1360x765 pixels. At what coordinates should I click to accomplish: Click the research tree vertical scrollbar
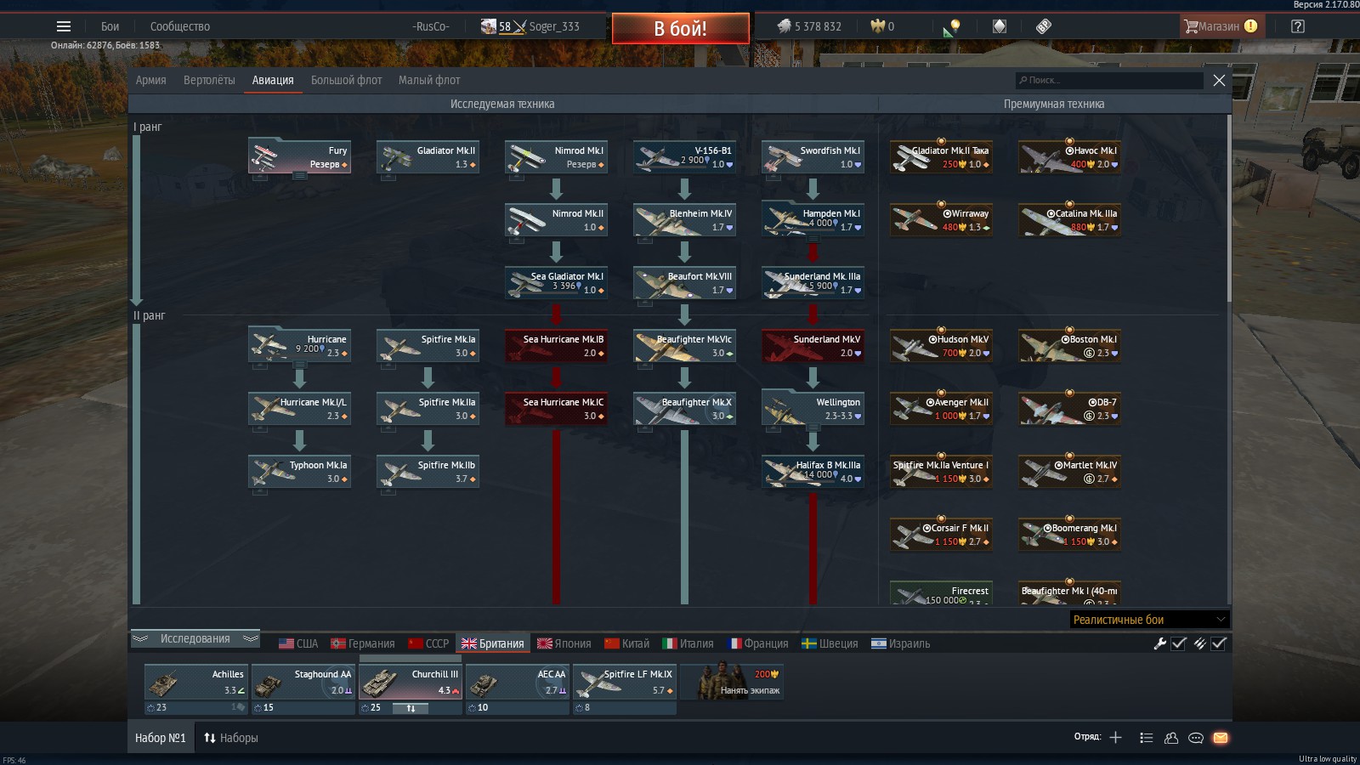[x=1228, y=209]
